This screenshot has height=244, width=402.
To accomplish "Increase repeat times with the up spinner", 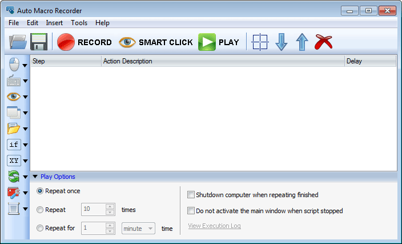I will [x=110, y=206].
